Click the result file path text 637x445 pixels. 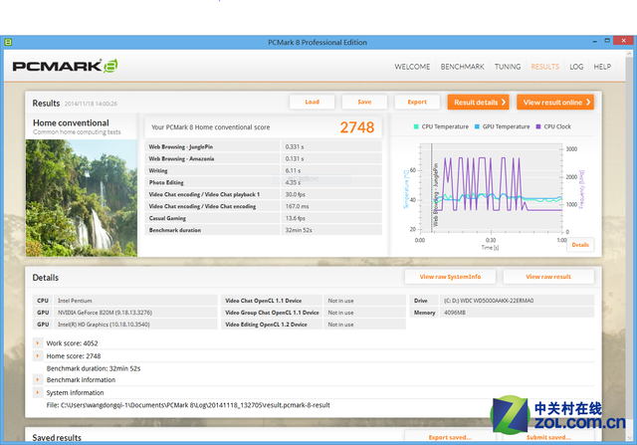coord(188,405)
